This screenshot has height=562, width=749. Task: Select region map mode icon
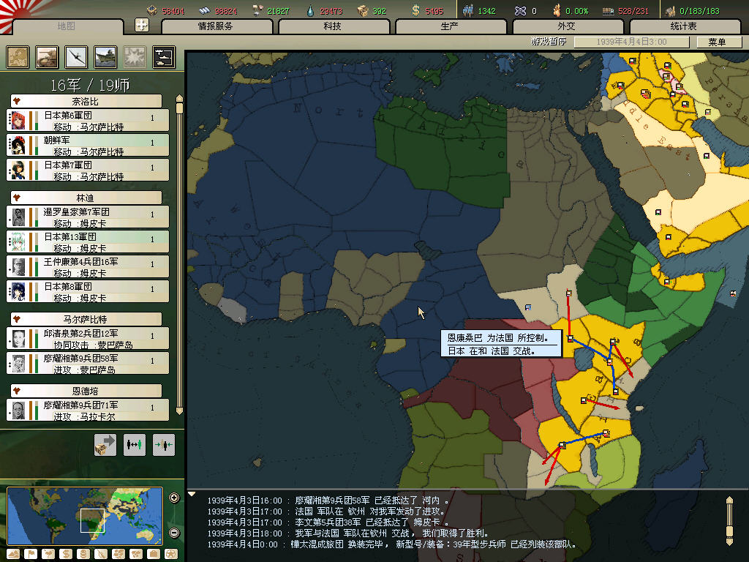[x=135, y=555]
